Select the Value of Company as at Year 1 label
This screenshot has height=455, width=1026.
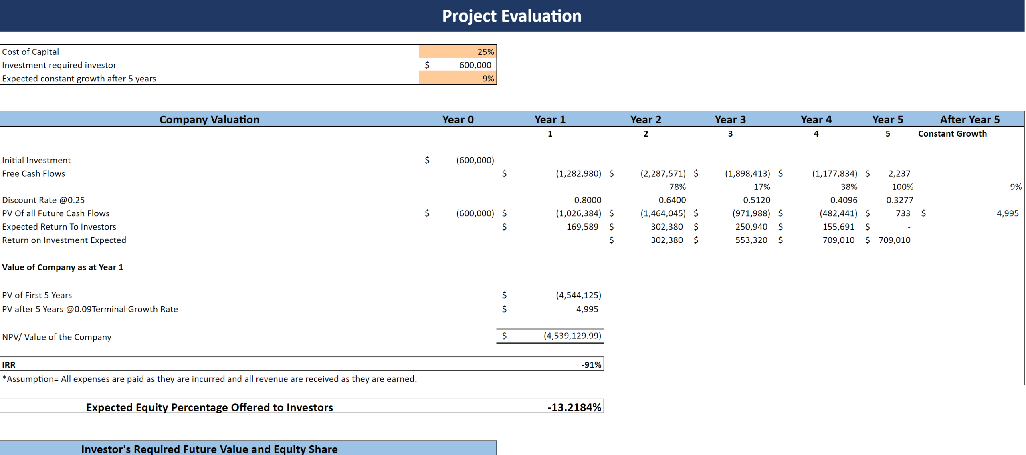click(x=63, y=267)
